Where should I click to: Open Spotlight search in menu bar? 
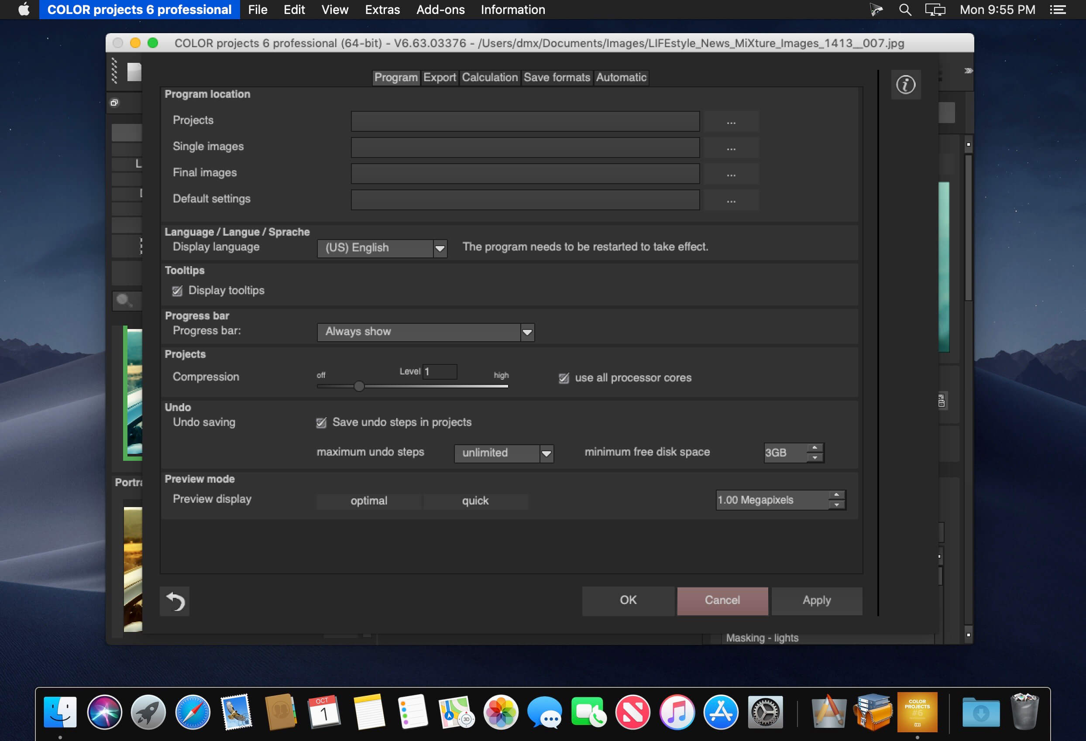pos(905,10)
